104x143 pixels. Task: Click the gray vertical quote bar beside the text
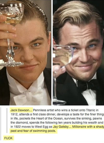pyautogui.click(x=7, y=120)
